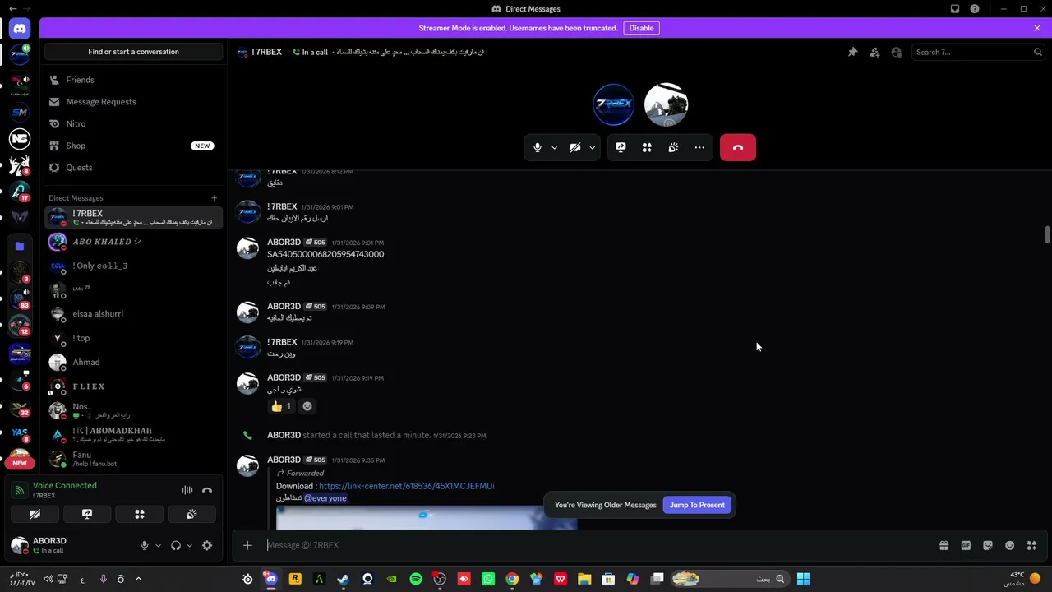The height and width of the screenshot is (592, 1052).
Task: Expand output device options in user panel
Action: coord(189,545)
